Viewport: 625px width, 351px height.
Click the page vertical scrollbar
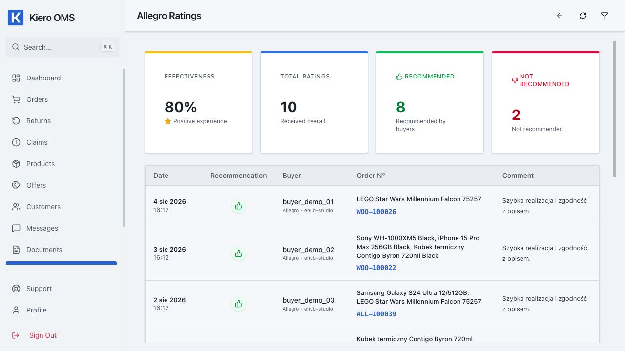614,109
